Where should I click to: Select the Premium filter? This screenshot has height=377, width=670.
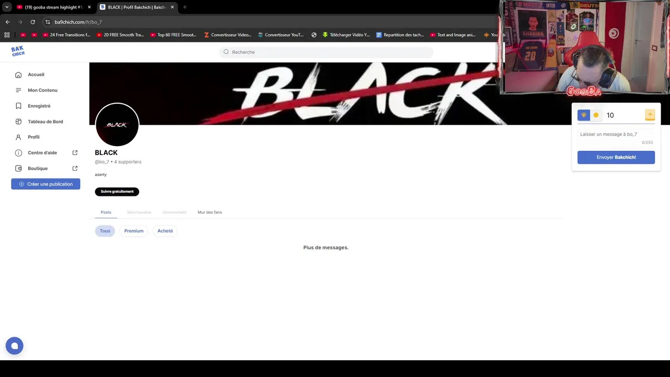(133, 231)
